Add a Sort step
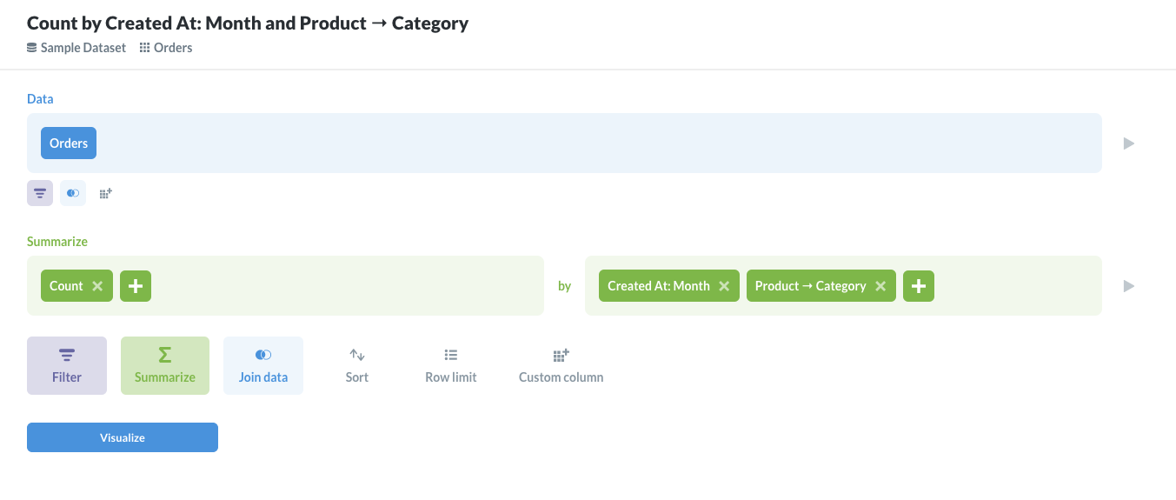The width and height of the screenshot is (1176, 500). pos(357,365)
